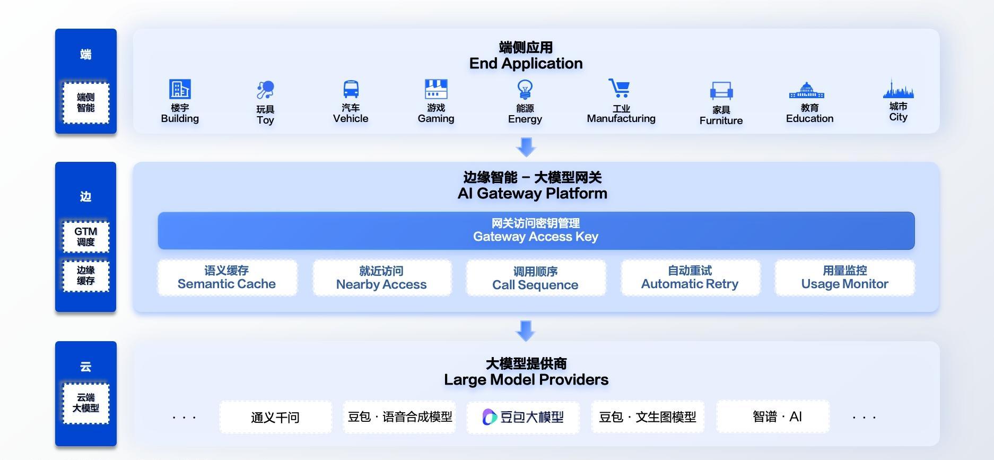The width and height of the screenshot is (994, 460).
Task: Click the 端侧应用 title text
Action: 526,48
